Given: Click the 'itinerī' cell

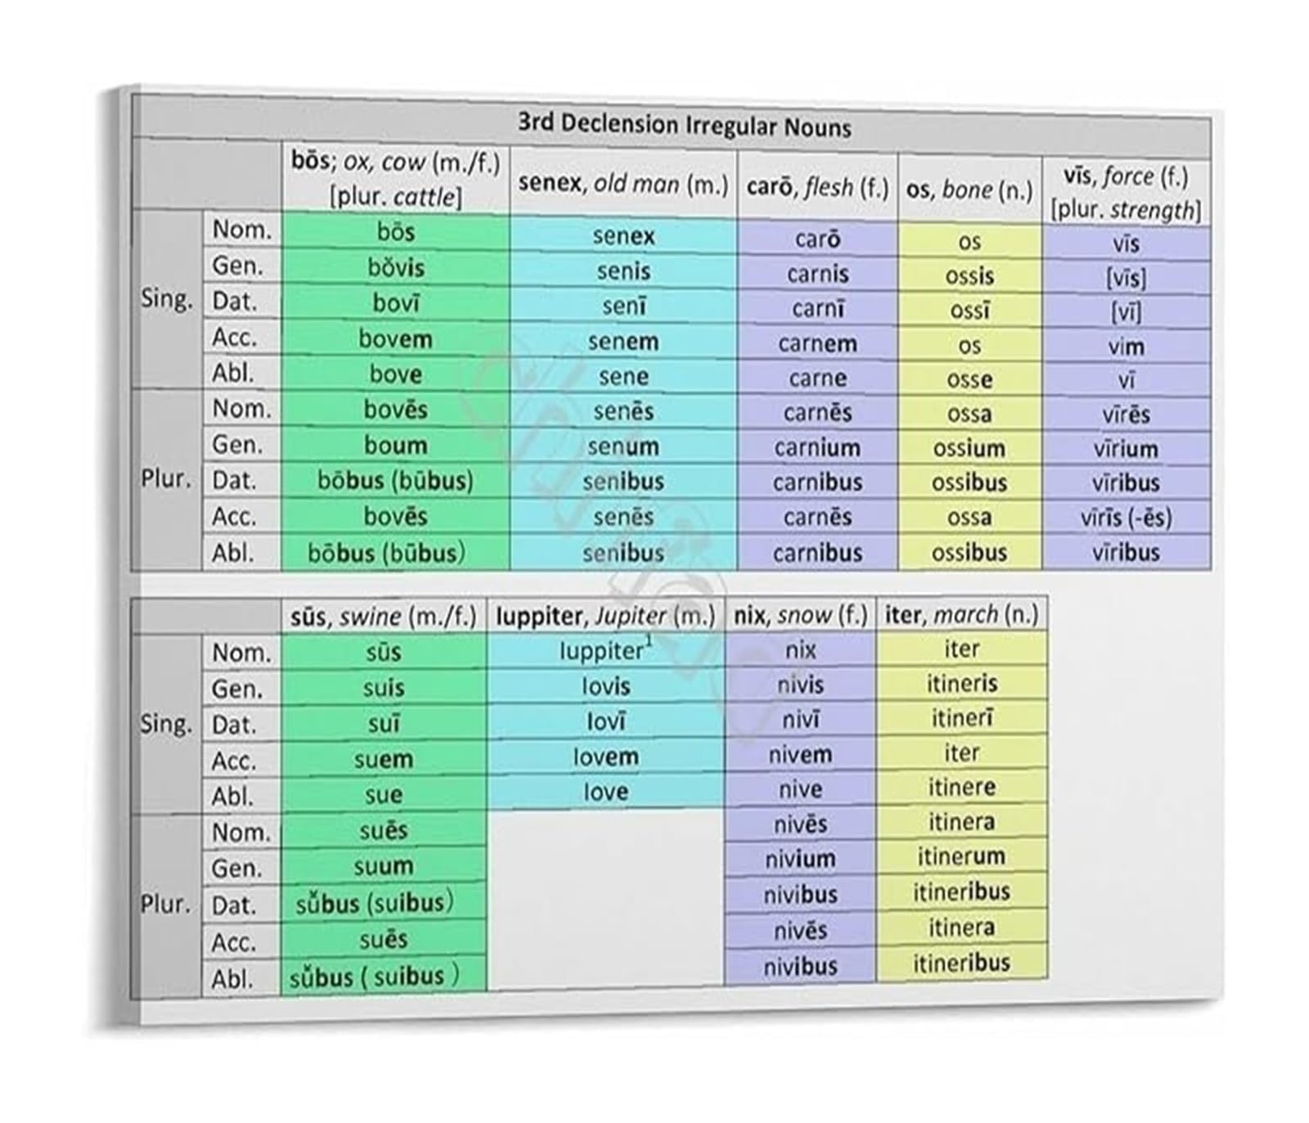Looking at the screenshot, I should coord(961,717).
